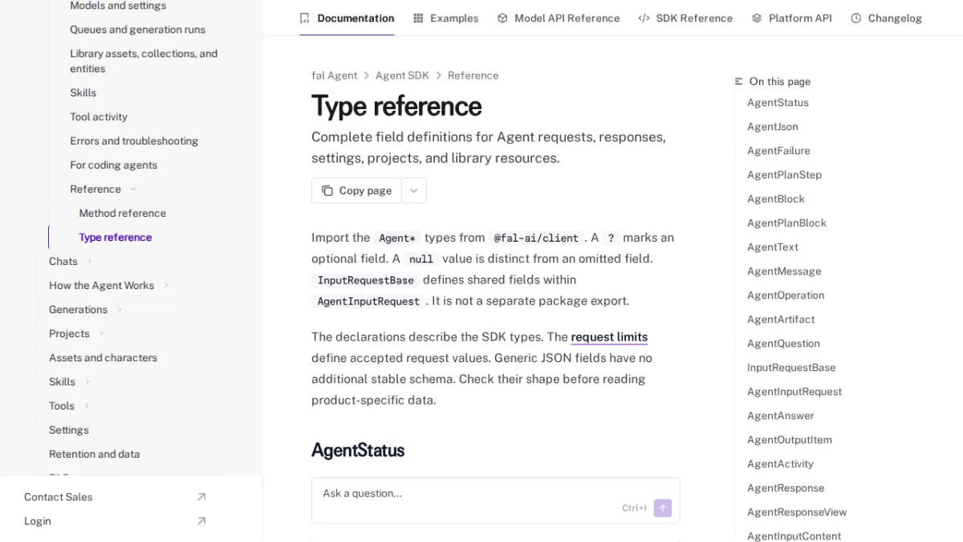
Task: Click the Copy page button
Action: (356, 190)
